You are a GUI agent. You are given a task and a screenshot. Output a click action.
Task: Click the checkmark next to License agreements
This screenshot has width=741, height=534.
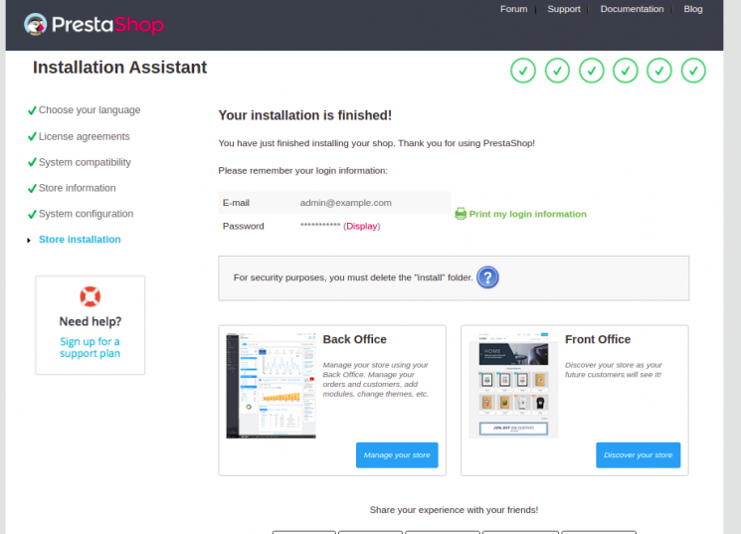pyautogui.click(x=32, y=136)
